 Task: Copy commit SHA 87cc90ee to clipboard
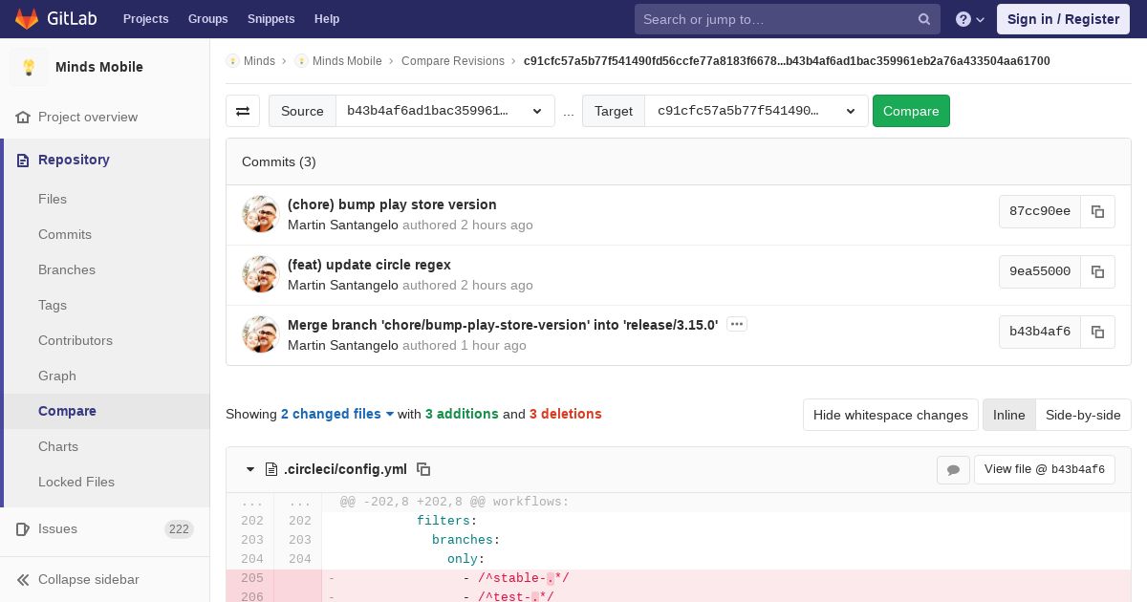(1097, 211)
